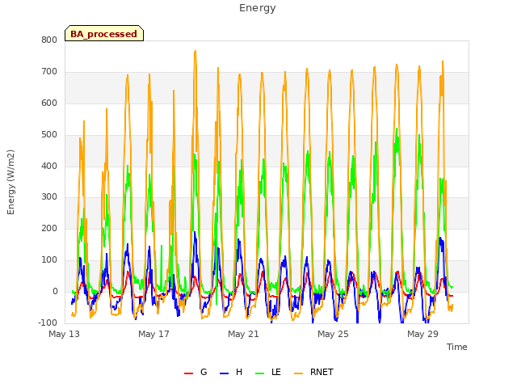
Task: Click the May 13 axis tick label
Action: coord(65,334)
